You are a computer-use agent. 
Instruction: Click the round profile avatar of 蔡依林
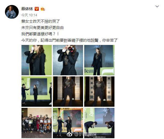12,12
